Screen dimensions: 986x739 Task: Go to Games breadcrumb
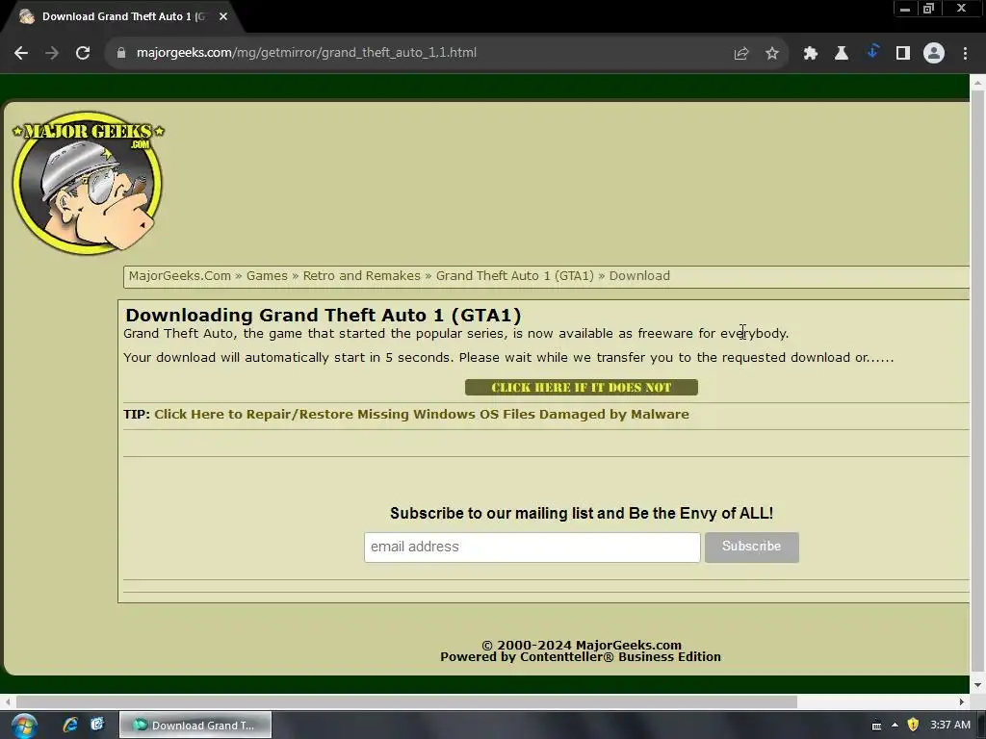267,276
